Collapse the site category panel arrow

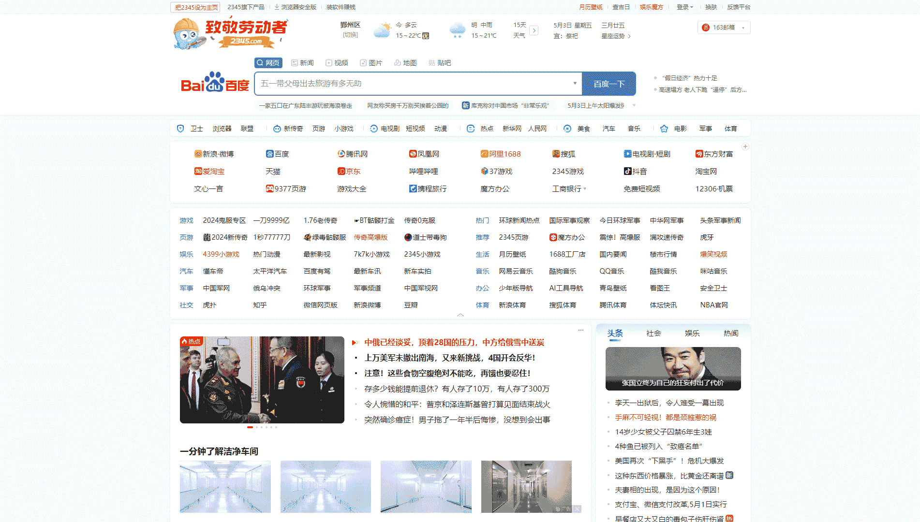click(460, 315)
